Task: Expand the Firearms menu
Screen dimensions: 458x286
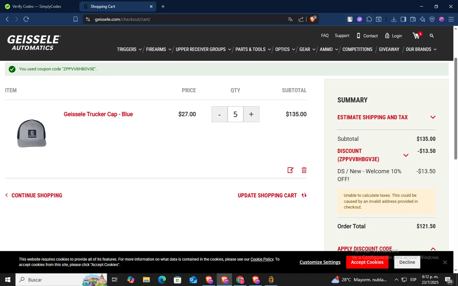Action: (x=158, y=49)
